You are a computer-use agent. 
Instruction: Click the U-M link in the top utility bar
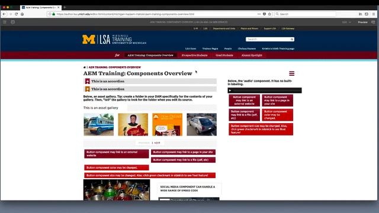coord(195,28)
